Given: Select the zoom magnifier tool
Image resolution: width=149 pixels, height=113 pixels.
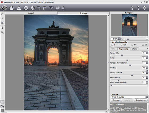Looking at the screenshot, I should (2, 32).
